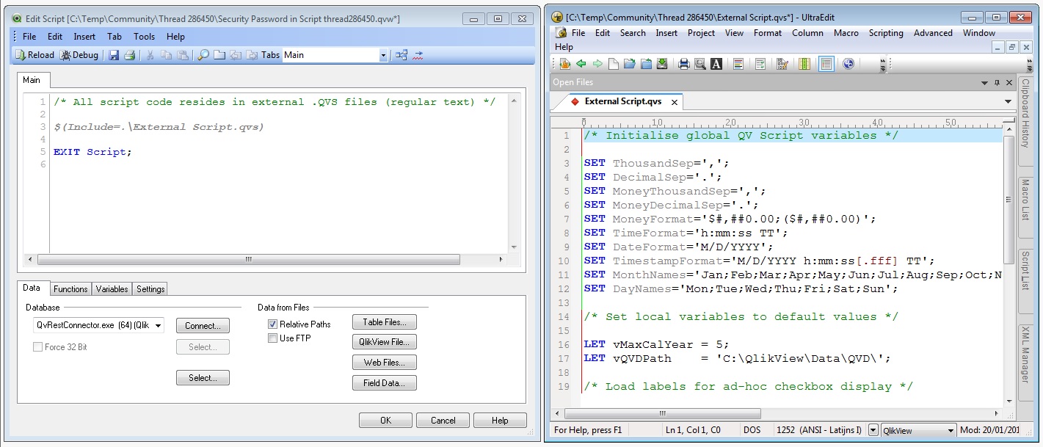Switch to the Variables tab
The width and height of the screenshot is (1043, 447).
[111, 288]
